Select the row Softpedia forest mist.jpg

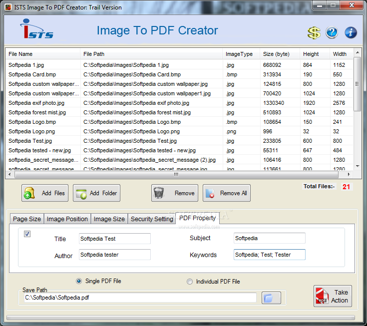(x=179, y=112)
